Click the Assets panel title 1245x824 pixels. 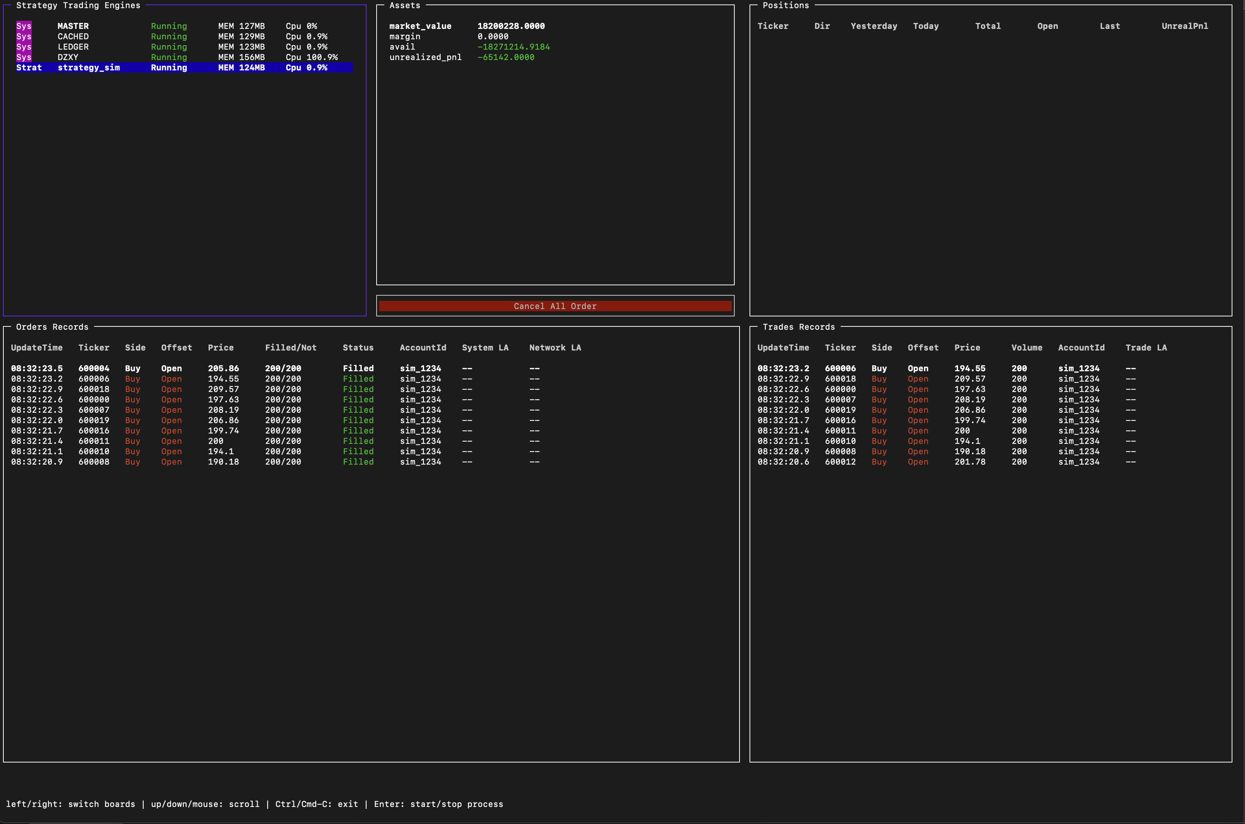[x=404, y=5]
